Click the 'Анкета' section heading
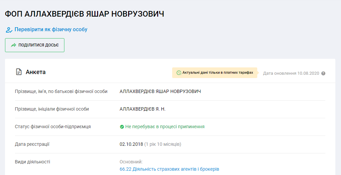Viewport: 341px width, 175px height. click(36, 72)
